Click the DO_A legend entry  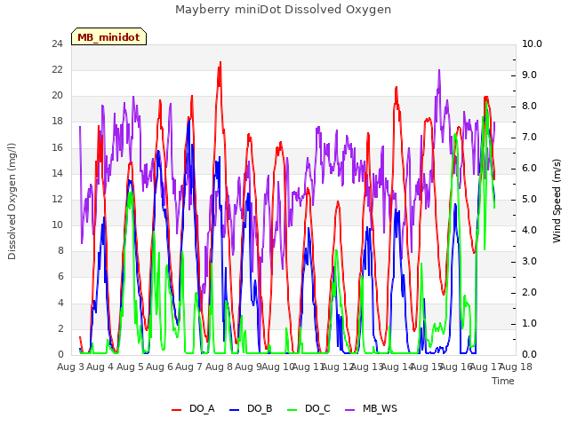click(193, 408)
